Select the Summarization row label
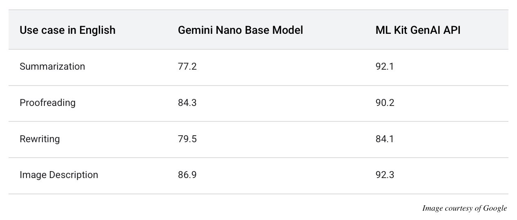 (x=52, y=66)
